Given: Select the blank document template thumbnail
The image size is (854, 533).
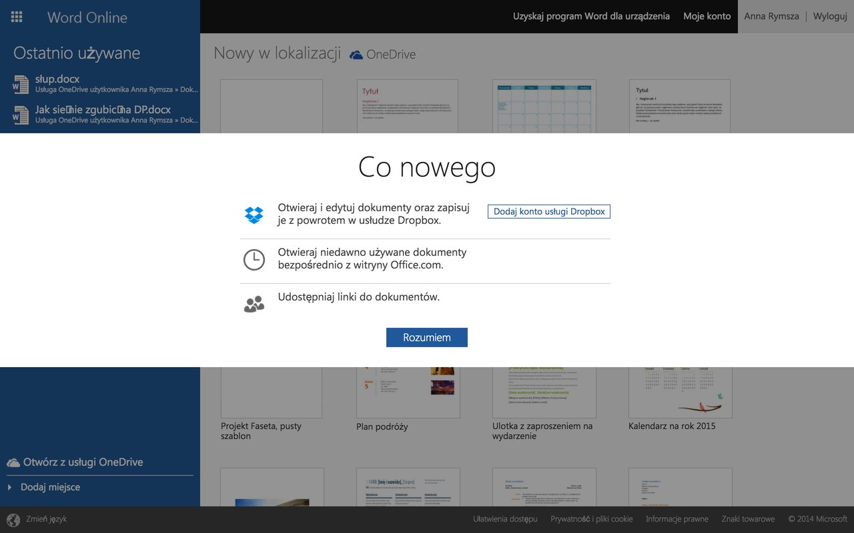Looking at the screenshot, I should point(272,107).
